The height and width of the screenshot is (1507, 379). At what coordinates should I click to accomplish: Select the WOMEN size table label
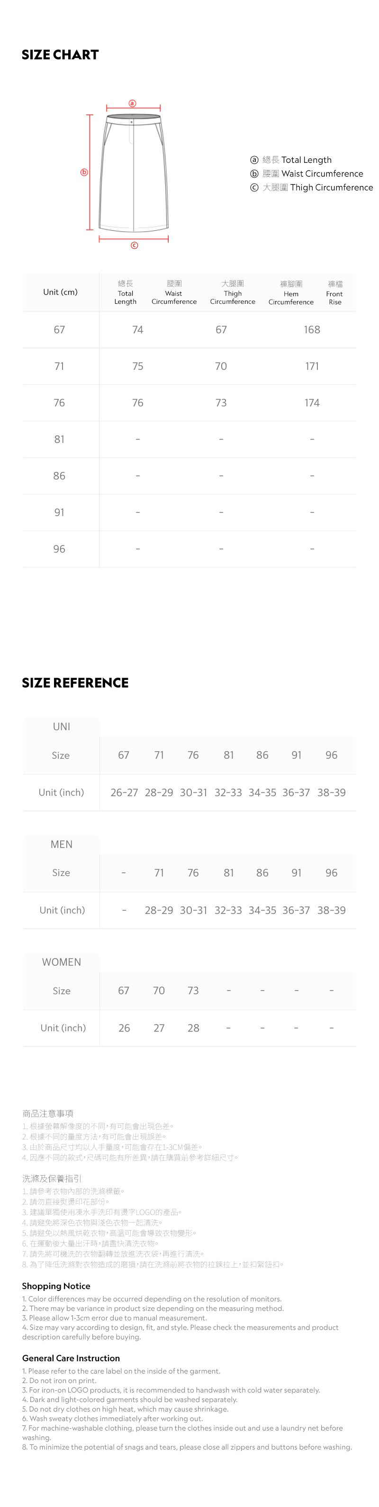pyautogui.click(x=61, y=962)
